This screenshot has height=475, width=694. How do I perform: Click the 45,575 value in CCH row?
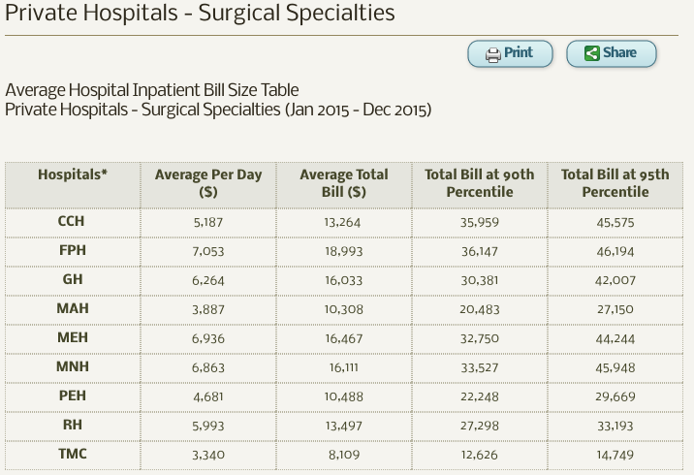615,222
